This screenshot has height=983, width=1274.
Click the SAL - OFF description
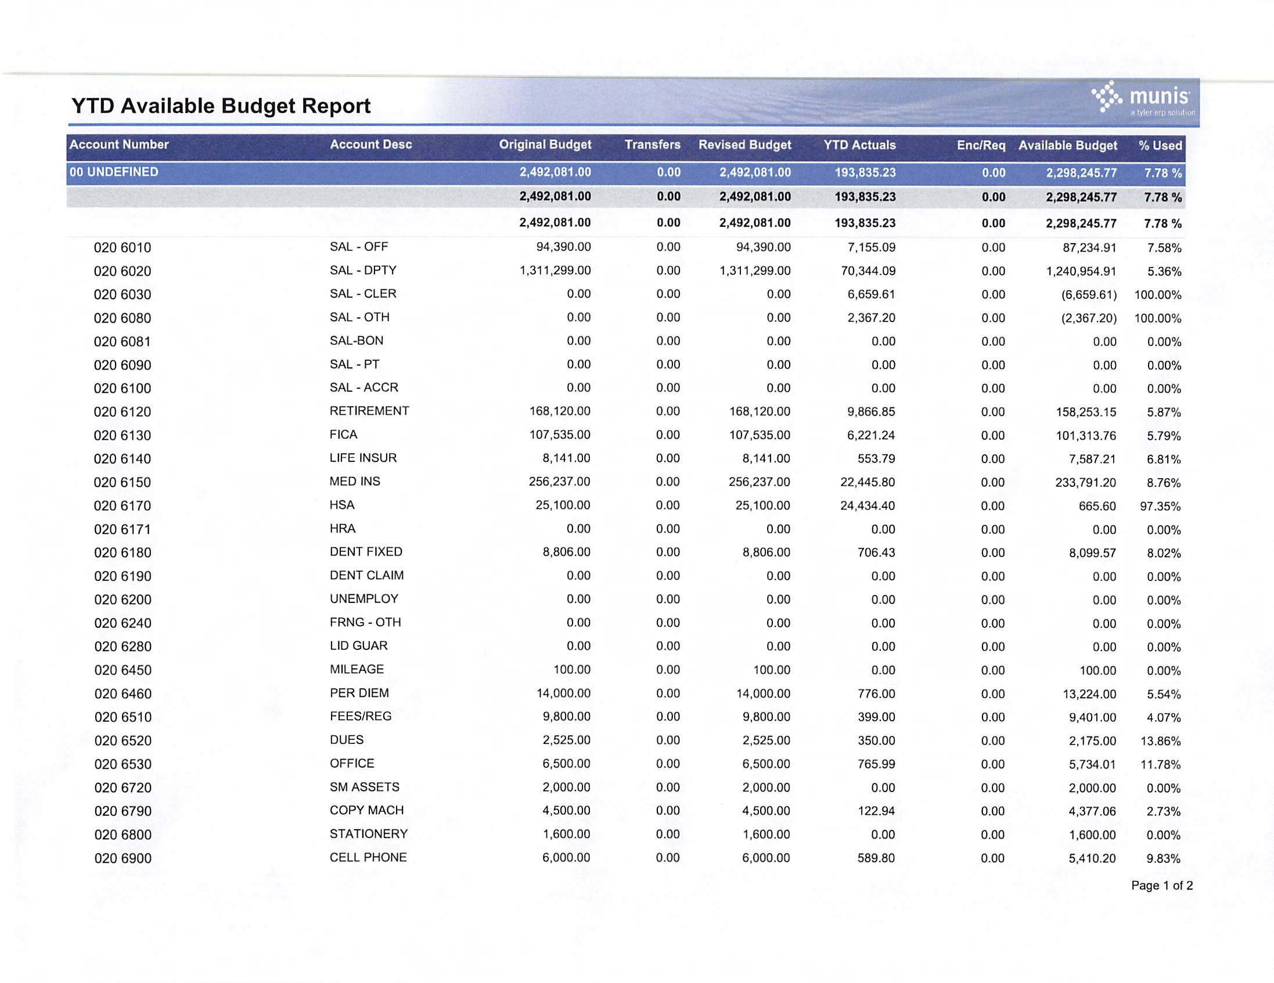[359, 247]
